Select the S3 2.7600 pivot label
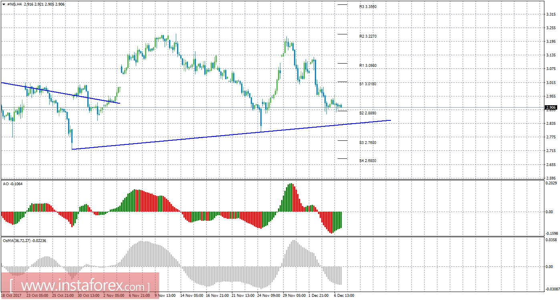Screen dimensions: 560x300 coord(368,142)
